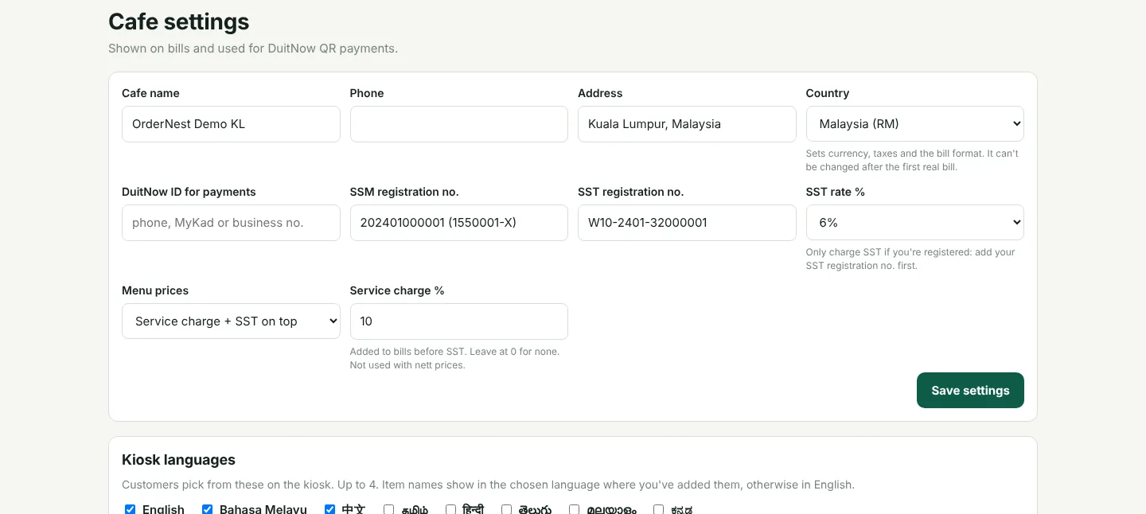The height and width of the screenshot is (514, 1146).
Task: Click the Cafe name input field
Action: pyautogui.click(x=231, y=124)
